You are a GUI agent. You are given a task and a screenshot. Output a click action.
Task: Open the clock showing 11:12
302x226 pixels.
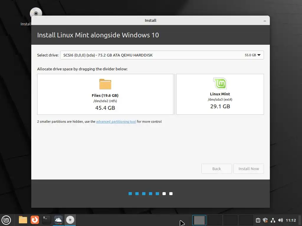pyautogui.click(x=291, y=220)
